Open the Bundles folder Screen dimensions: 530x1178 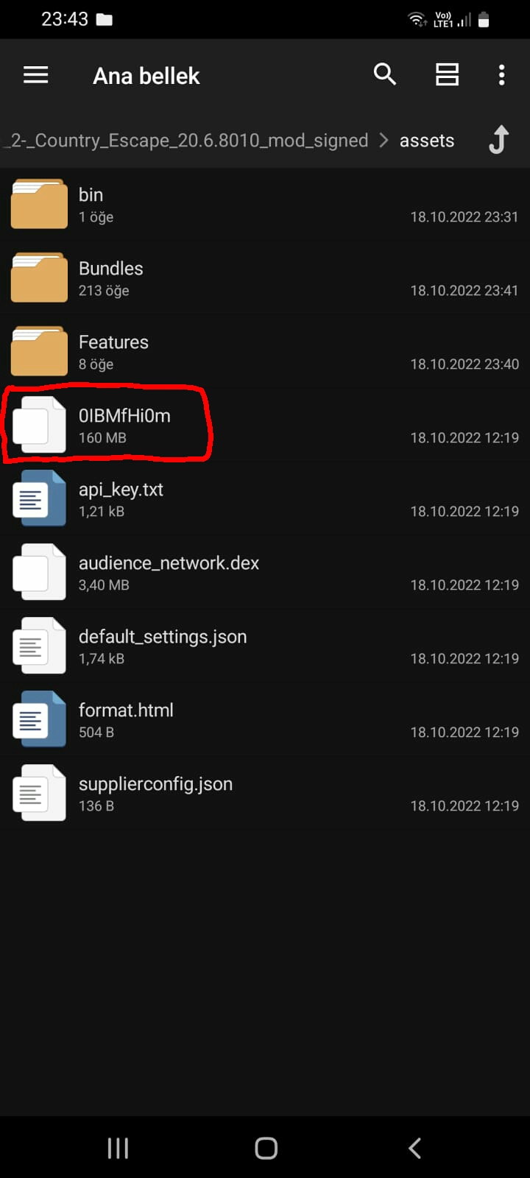coord(265,278)
